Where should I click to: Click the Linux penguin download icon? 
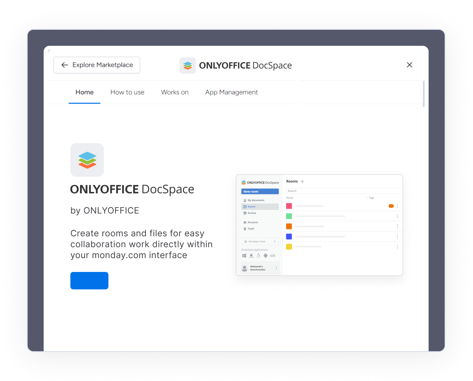[258, 256]
